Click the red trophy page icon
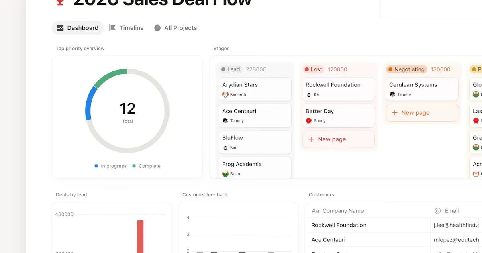Image resolution: width=482 pixels, height=253 pixels. point(60,2)
